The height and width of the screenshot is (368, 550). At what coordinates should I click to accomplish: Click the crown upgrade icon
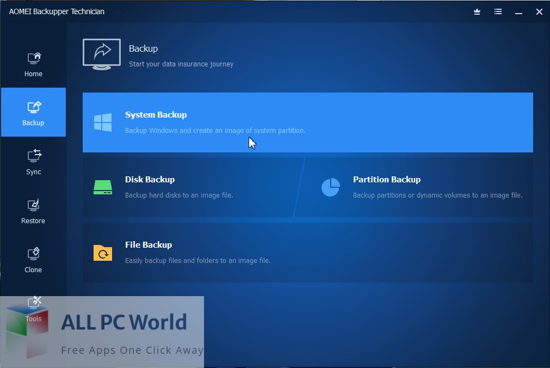477,11
